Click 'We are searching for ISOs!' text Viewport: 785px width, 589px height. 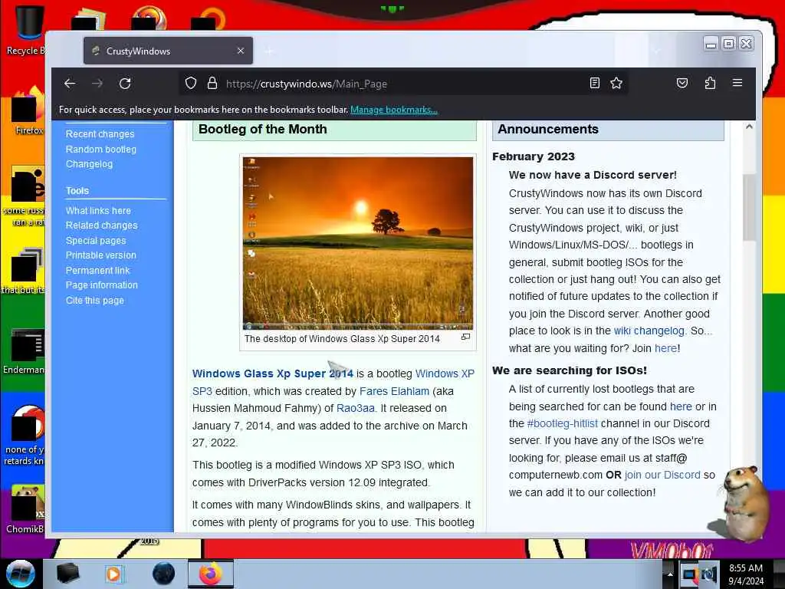pos(570,370)
